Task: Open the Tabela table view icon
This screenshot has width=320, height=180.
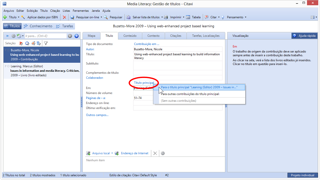Action: point(188,17)
